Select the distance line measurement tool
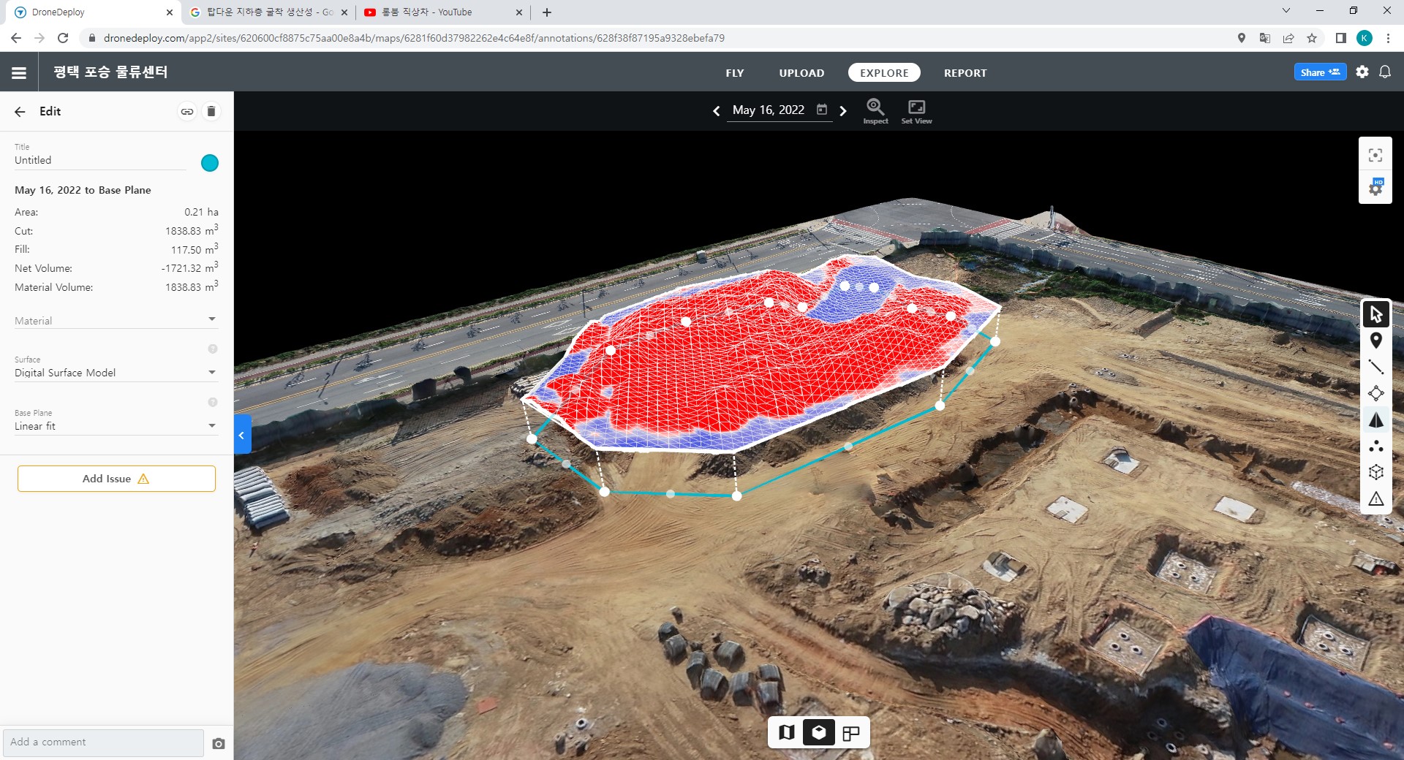This screenshot has width=1404, height=760. (1375, 367)
